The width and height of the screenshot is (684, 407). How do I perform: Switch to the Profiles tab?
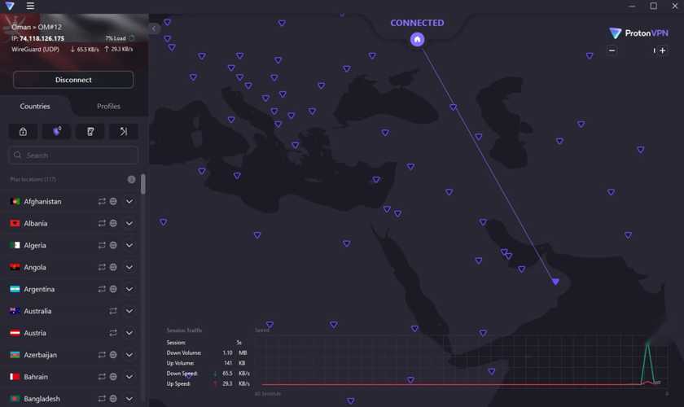coord(108,106)
